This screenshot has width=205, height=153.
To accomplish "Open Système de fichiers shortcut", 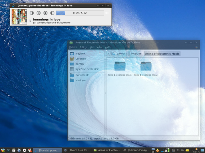I will click(x=87, y=69).
